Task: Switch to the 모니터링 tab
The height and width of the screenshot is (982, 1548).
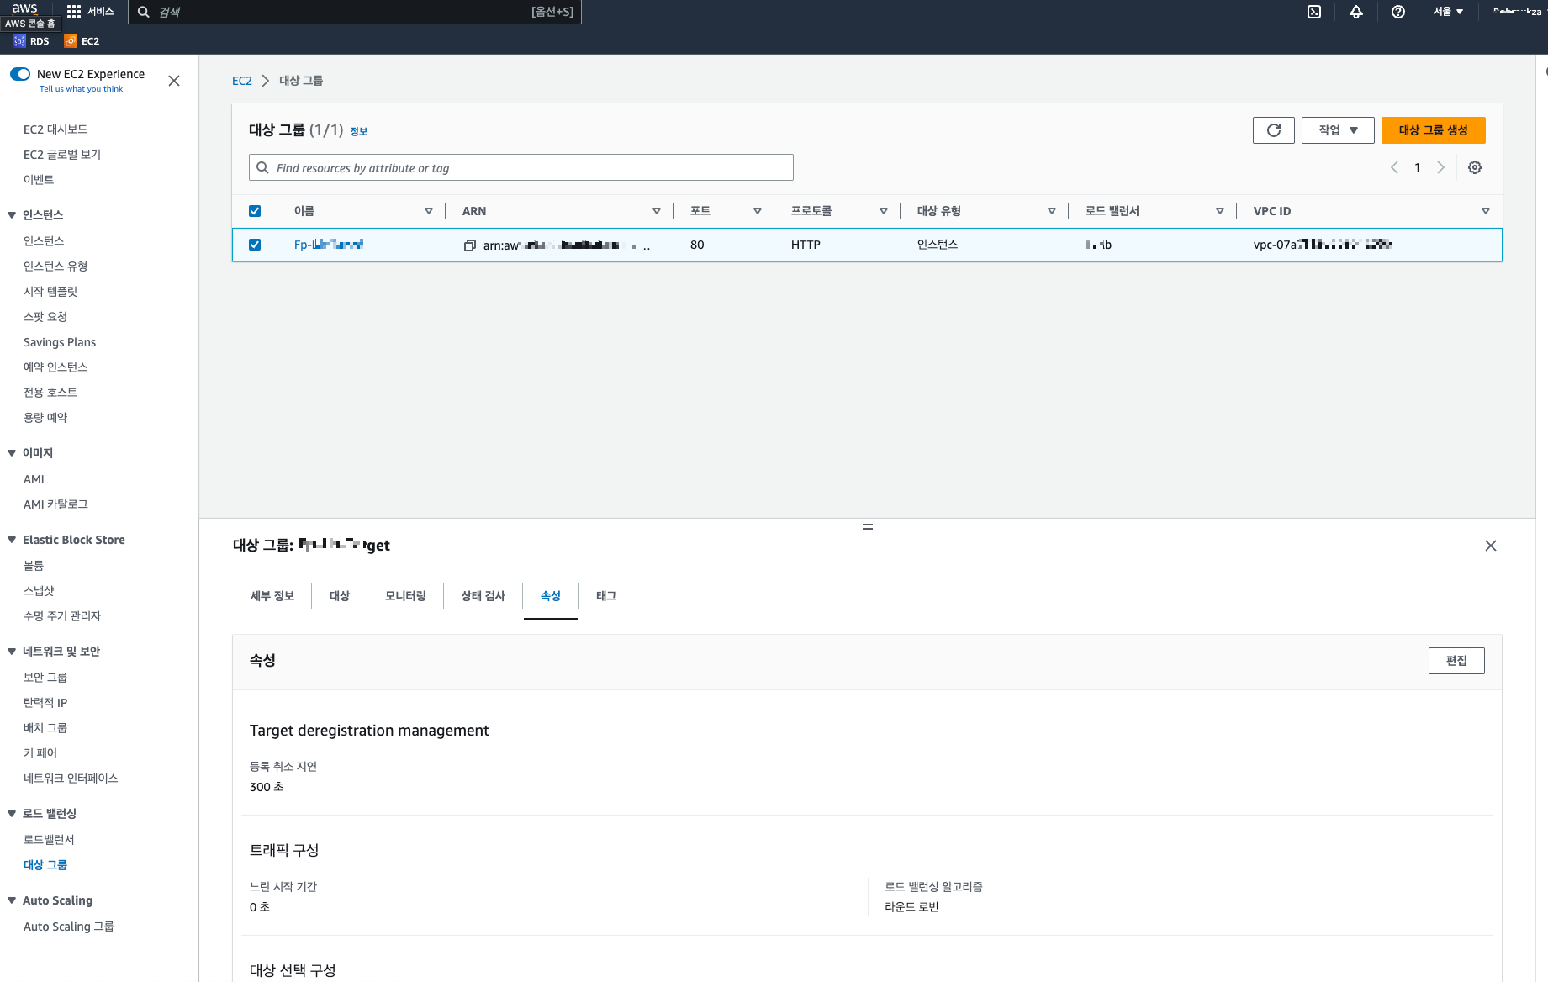Action: coord(405,596)
